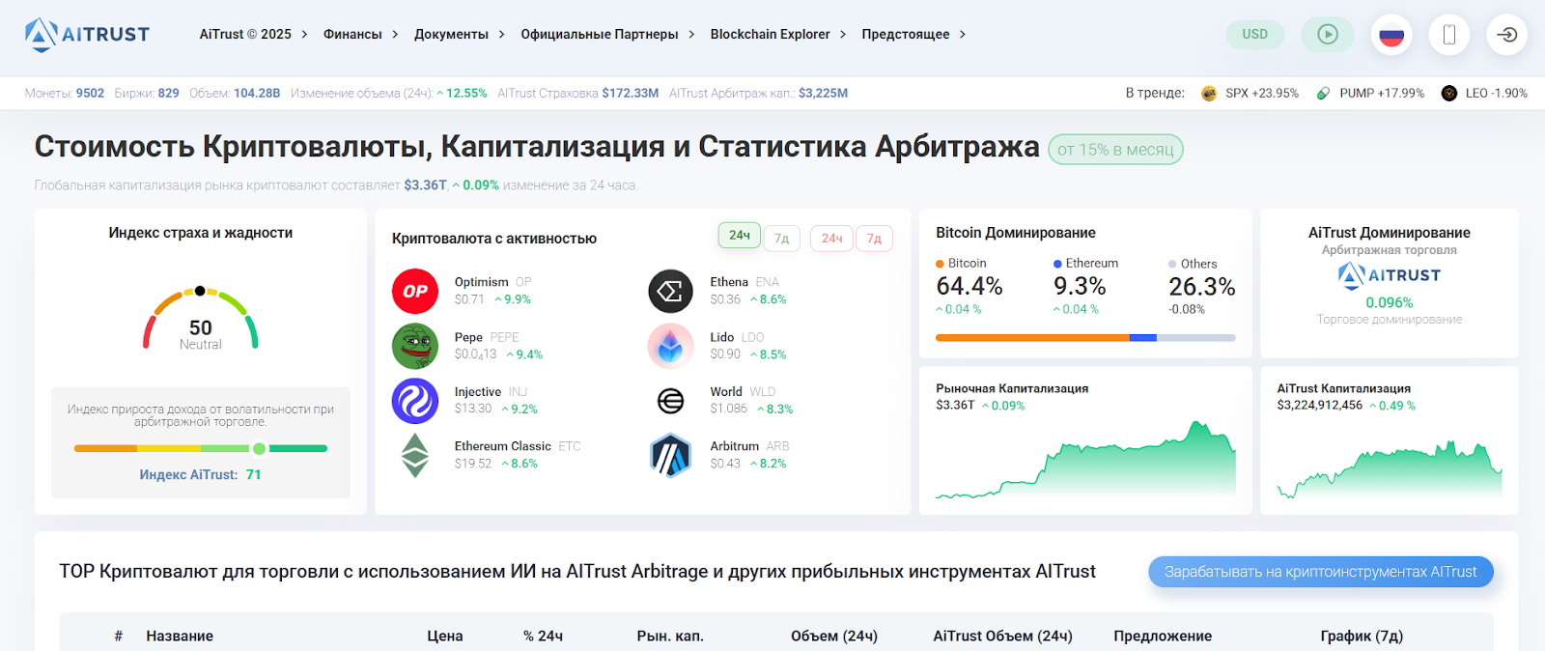
Task: Click the fear and greed gauge
Action: (x=200, y=319)
